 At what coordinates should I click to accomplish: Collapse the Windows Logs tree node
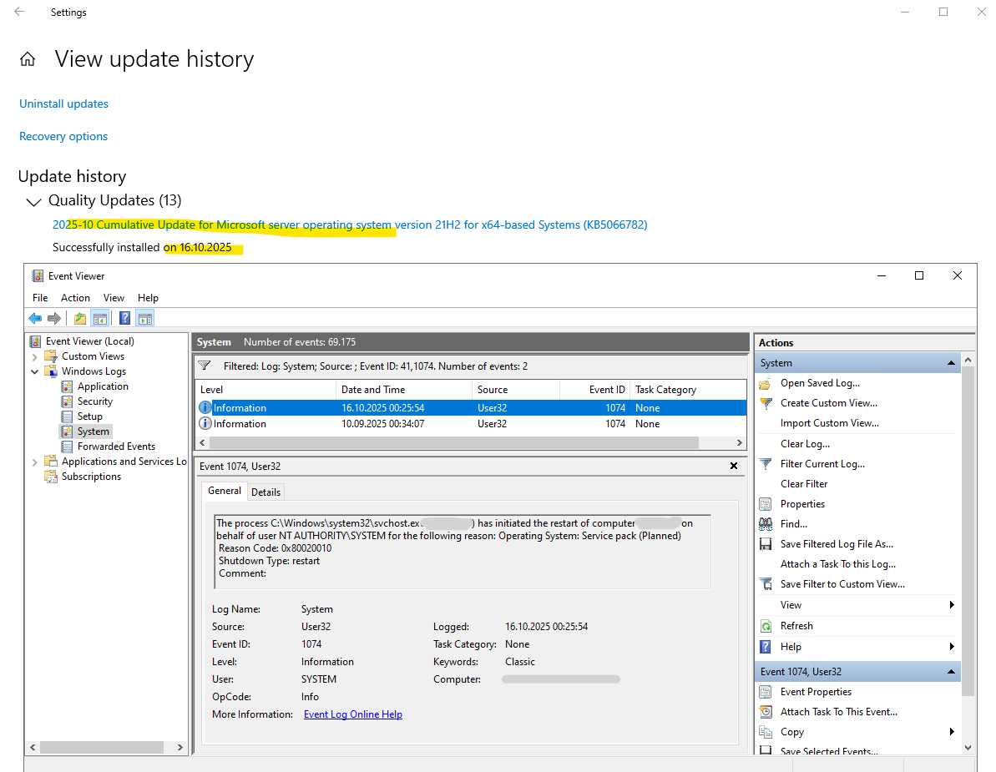(35, 371)
